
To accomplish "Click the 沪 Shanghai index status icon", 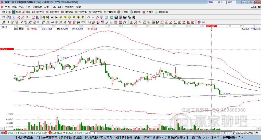I will pos(6,133).
